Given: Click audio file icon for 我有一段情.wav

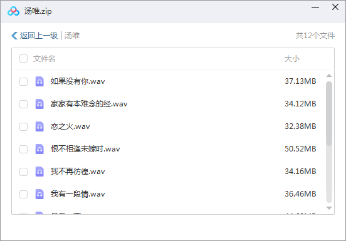Looking at the screenshot, I should pos(39,194).
